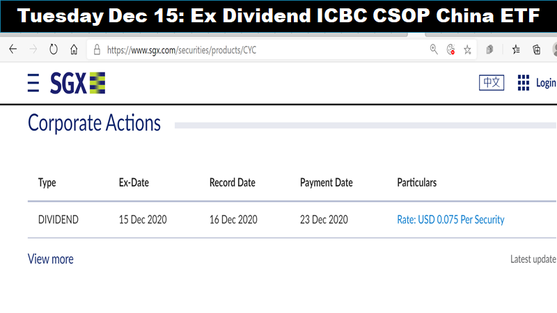Click the browser forward arrow
Image resolution: width=557 pixels, height=313 pixels.
[33, 49]
